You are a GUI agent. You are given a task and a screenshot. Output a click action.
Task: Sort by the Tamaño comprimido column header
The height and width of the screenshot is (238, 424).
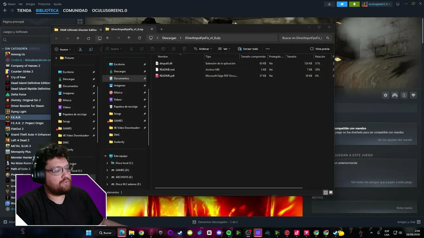click(x=253, y=57)
